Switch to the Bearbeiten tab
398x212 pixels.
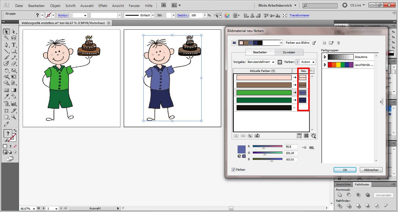pos(259,52)
